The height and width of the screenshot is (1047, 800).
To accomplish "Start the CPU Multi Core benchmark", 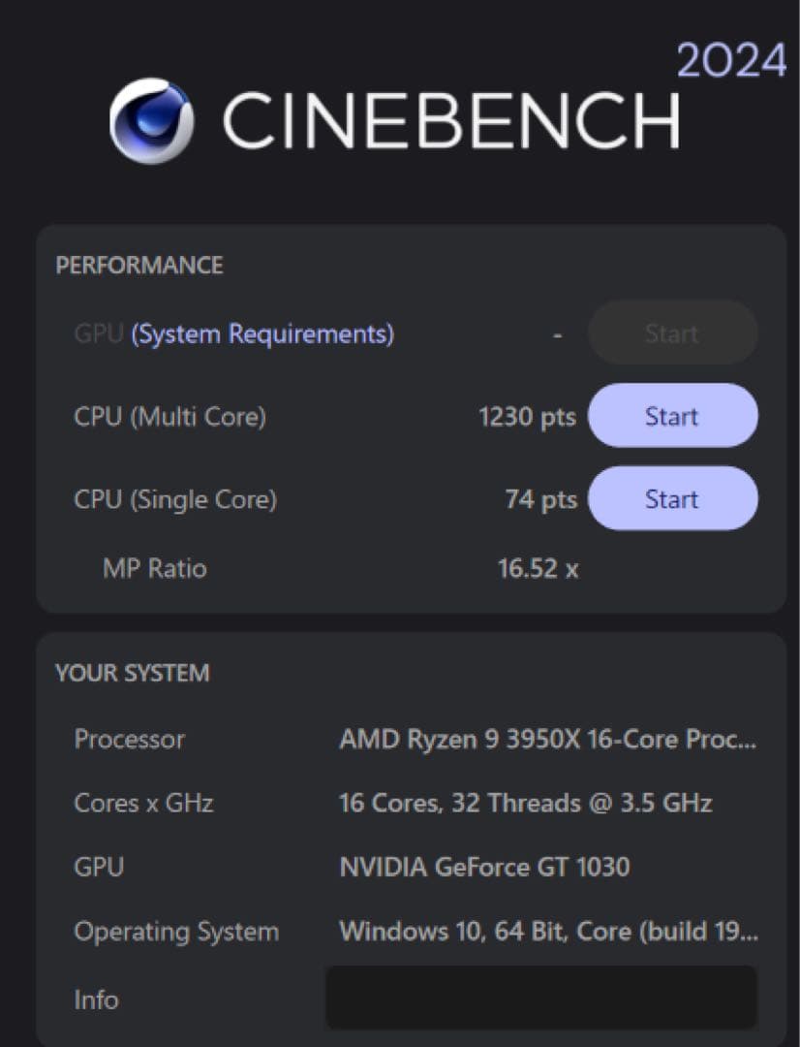I will pos(672,415).
